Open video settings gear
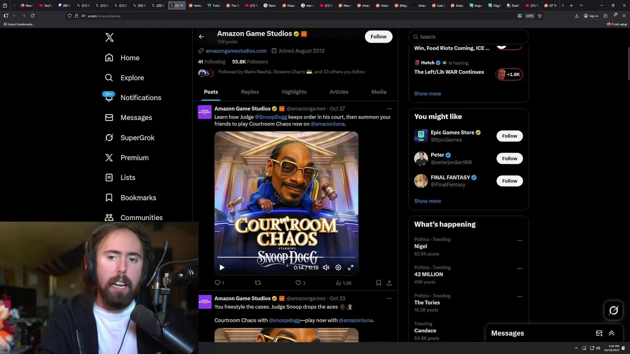 (x=338, y=267)
